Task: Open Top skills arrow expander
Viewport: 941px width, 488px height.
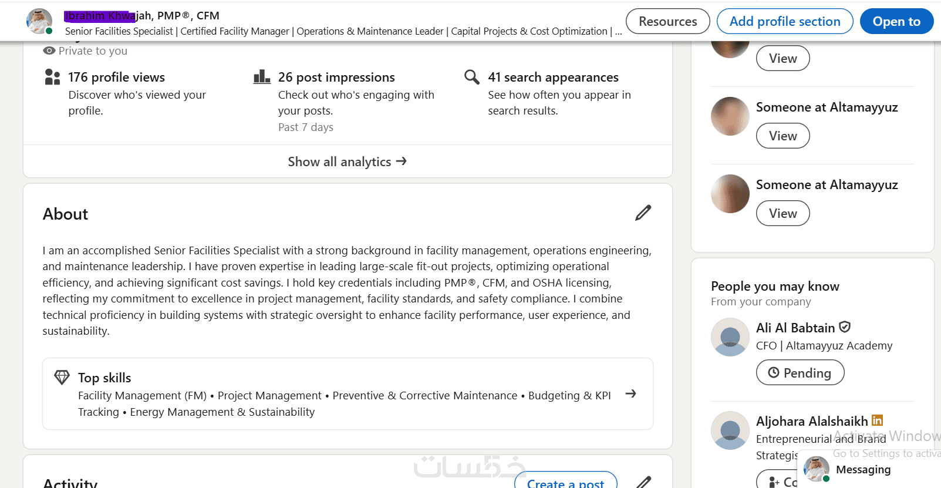Action: pos(630,394)
